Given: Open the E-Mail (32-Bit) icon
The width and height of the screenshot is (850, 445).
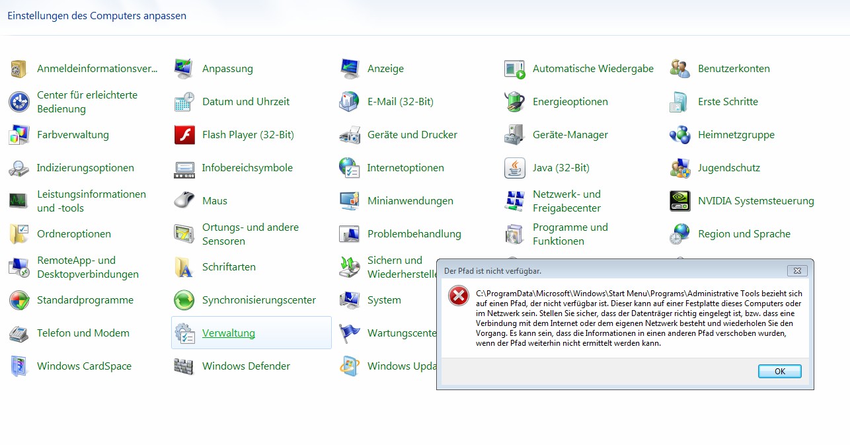Looking at the screenshot, I should tap(349, 101).
